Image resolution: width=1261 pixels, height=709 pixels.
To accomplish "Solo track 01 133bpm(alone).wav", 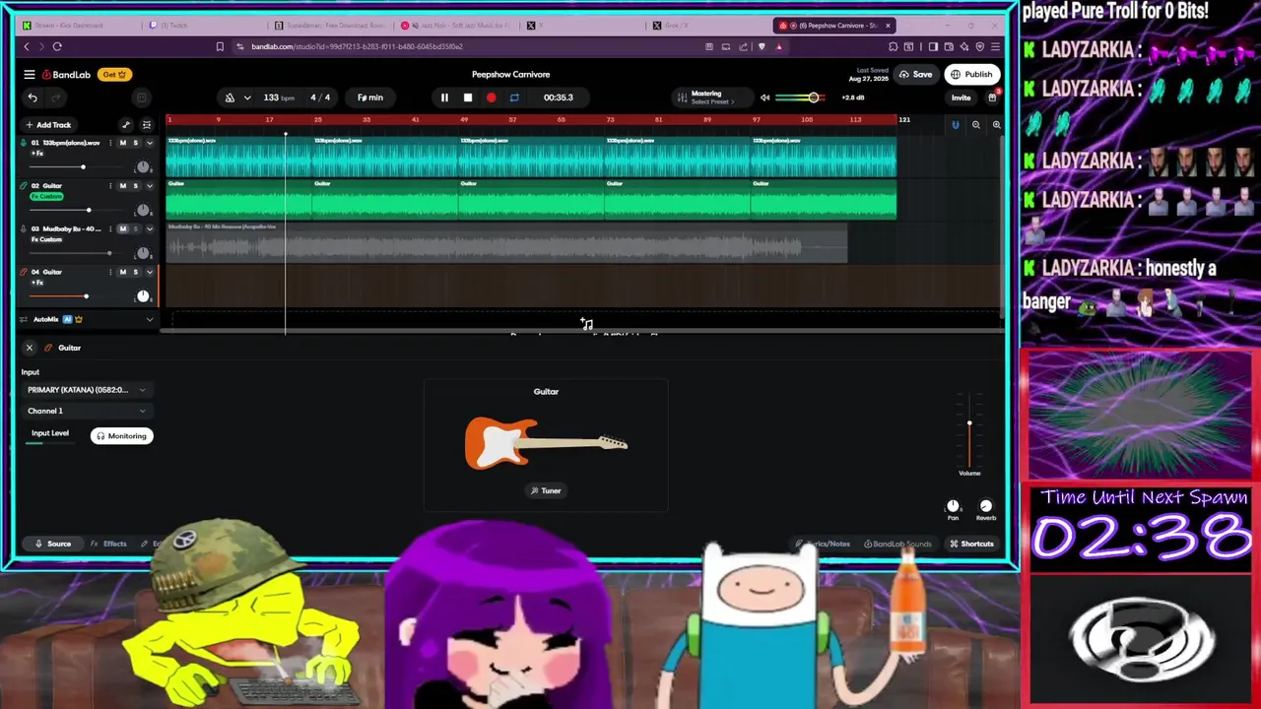I will coord(136,143).
